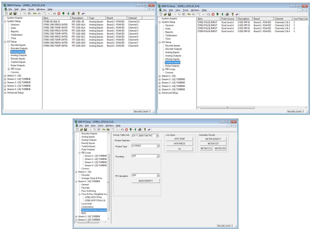Select STR01 MTR TFWA in Density Correction tree
Screen dimensions: 311x230
click(93, 198)
